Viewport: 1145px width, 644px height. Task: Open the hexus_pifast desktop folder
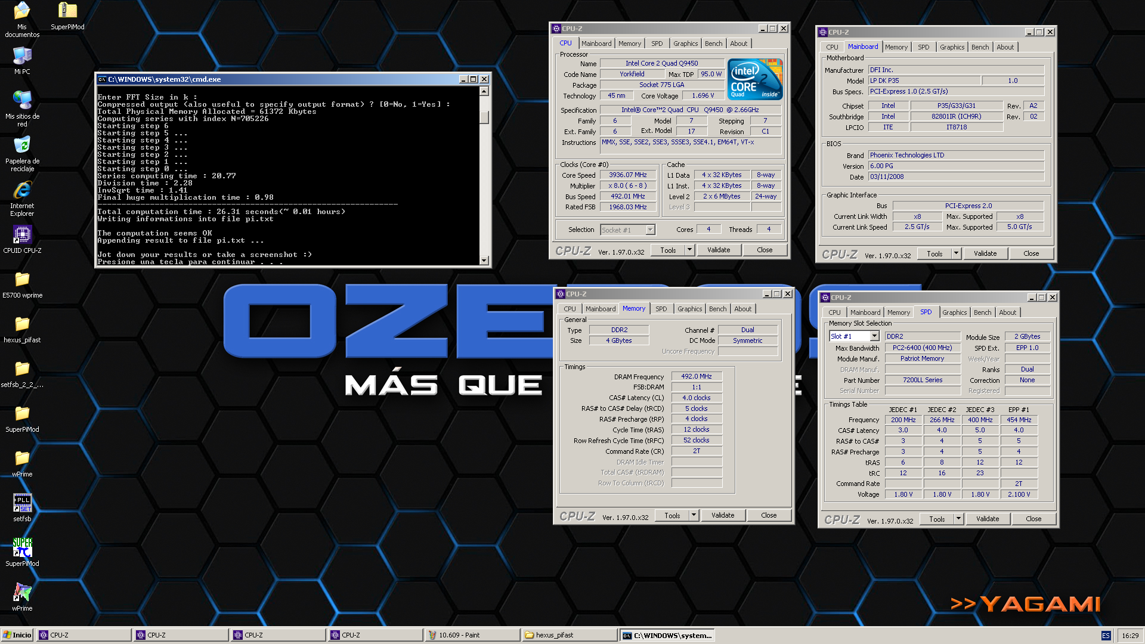click(x=22, y=329)
